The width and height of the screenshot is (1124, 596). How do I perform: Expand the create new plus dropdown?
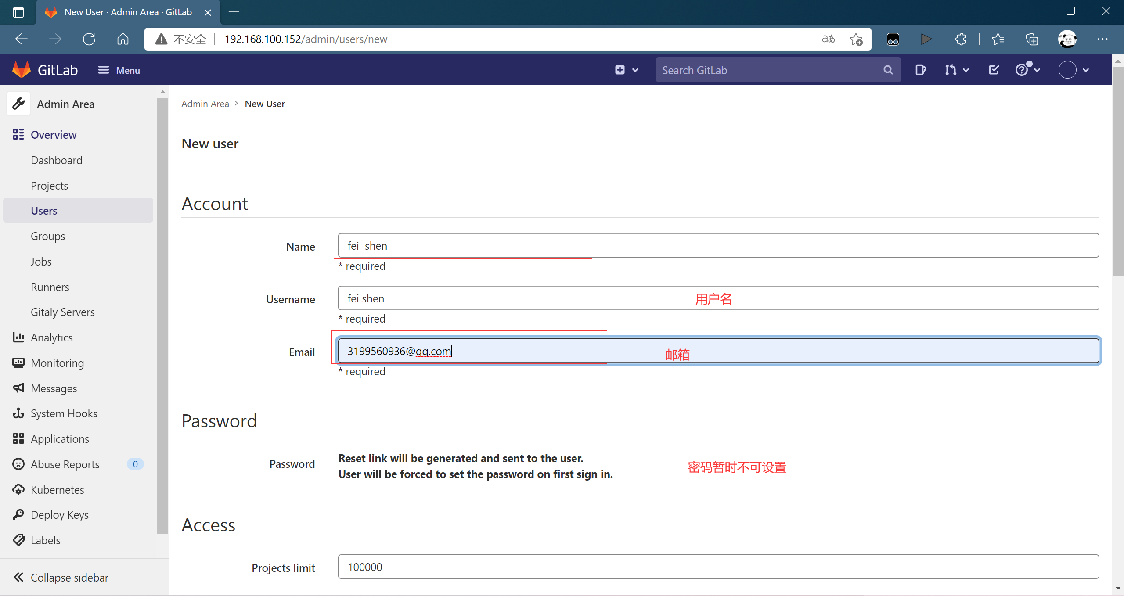pos(626,70)
